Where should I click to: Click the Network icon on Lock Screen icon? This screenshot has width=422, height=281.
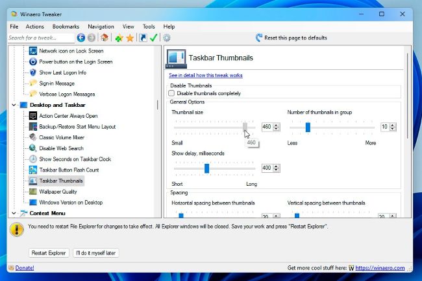[x=33, y=51]
